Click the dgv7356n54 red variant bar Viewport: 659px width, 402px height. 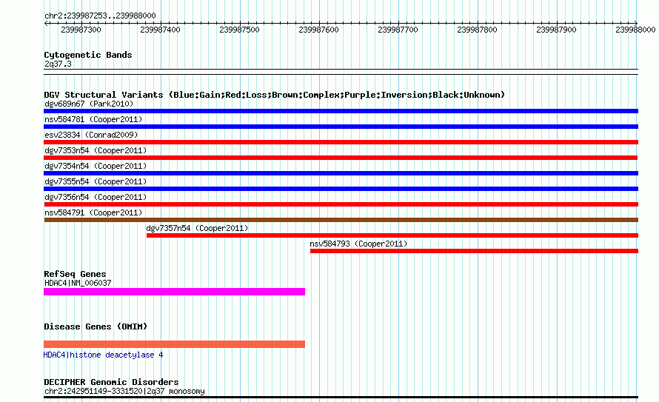click(341, 204)
